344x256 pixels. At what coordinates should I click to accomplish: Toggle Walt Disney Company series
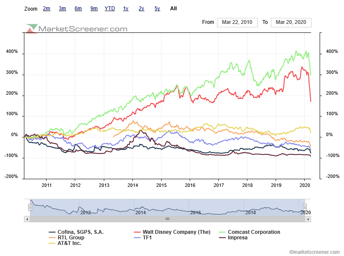(172, 232)
